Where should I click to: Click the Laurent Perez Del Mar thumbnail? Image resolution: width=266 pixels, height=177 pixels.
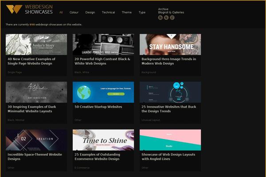coord(103,44)
